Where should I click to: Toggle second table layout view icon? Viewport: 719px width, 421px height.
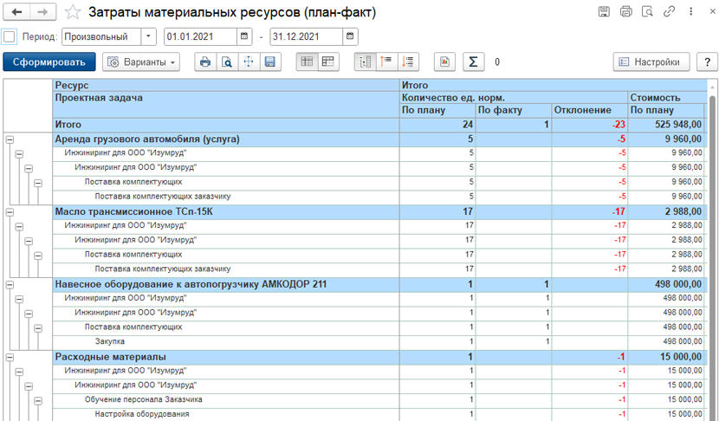328,62
